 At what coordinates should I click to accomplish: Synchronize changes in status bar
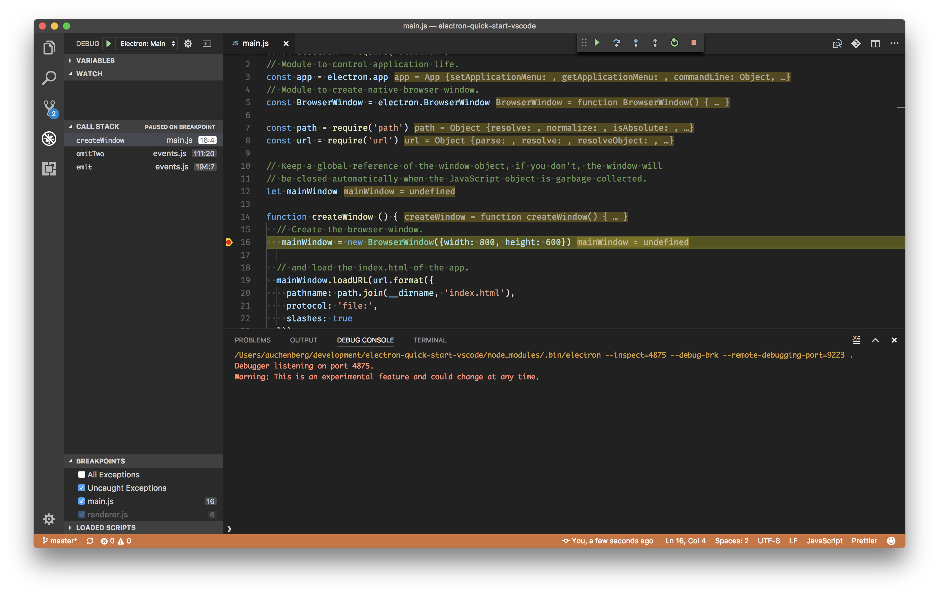(x=90, y=541)
